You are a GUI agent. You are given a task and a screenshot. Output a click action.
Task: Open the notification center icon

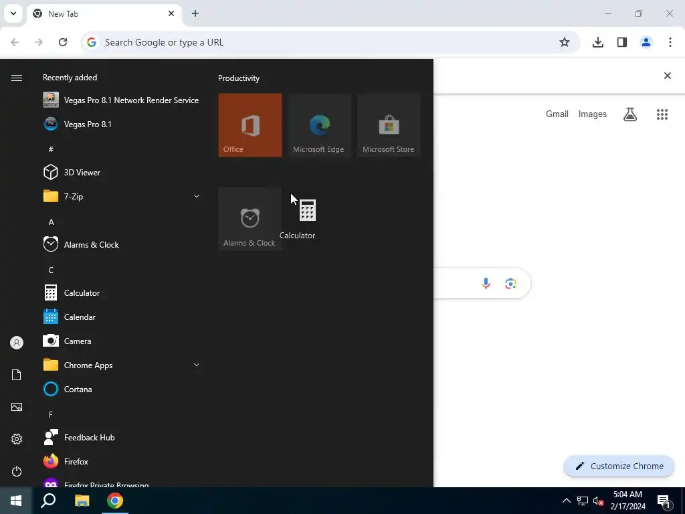point(663,501)
